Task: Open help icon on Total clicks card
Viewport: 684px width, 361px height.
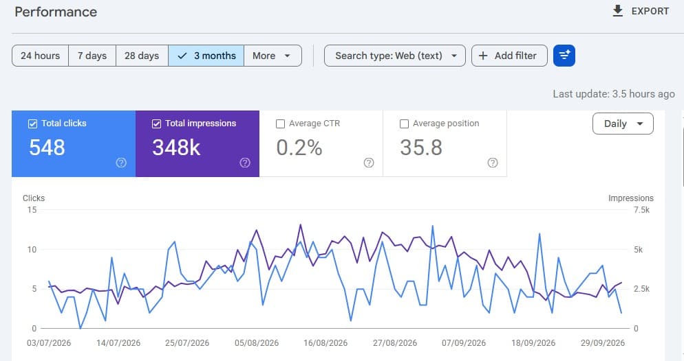Action: (x=121, y=163)
